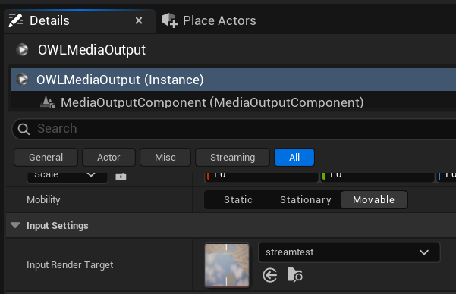Set Mobility to Stationary
456x294 pixels.
pos(305,200)
